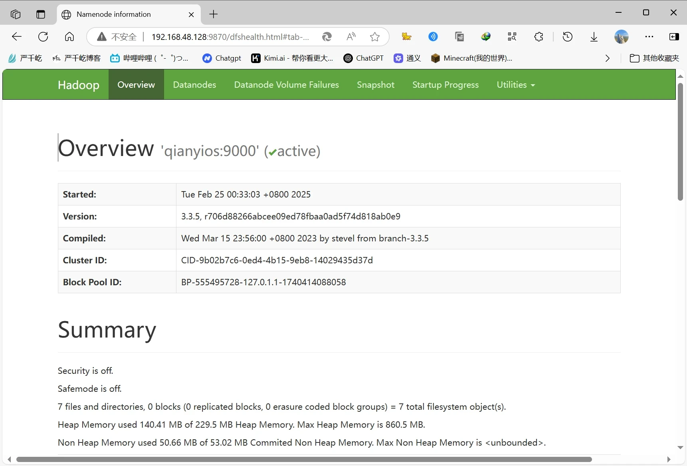Open browser history clock icon

(567, 37)
